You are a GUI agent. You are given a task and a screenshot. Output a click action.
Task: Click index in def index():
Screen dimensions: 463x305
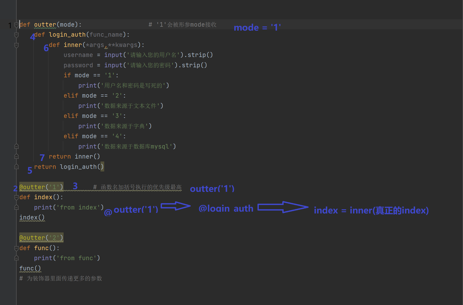pos(43,197)
